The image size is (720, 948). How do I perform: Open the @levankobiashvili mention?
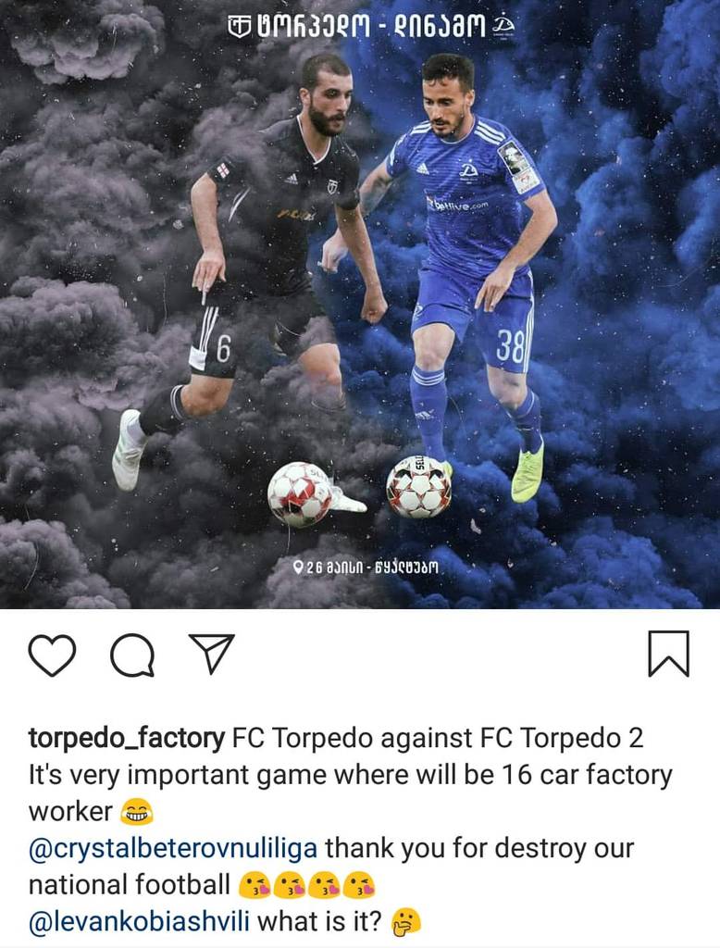[x=139, y=921]
